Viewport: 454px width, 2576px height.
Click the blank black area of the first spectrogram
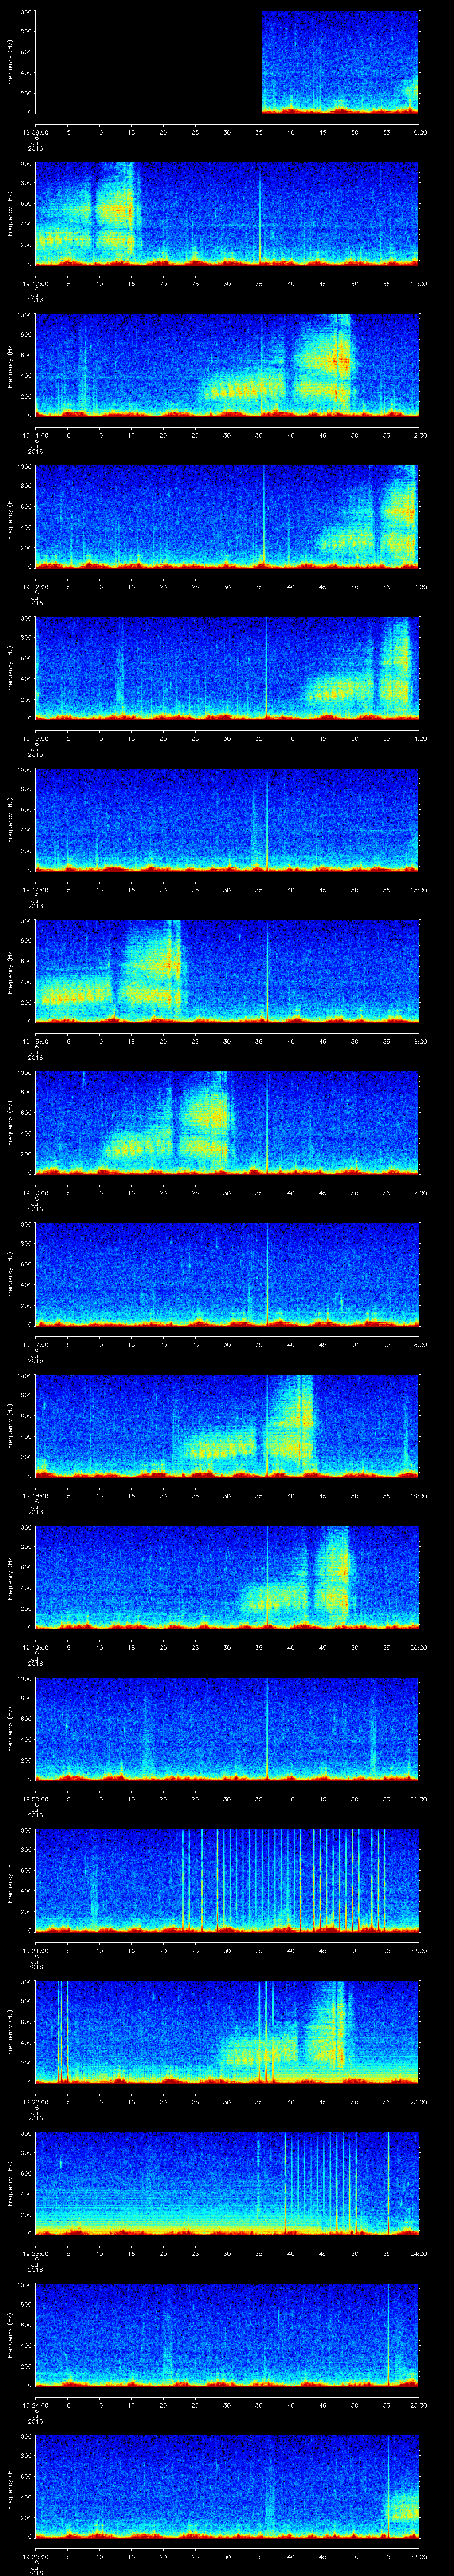tap(148, 62)
